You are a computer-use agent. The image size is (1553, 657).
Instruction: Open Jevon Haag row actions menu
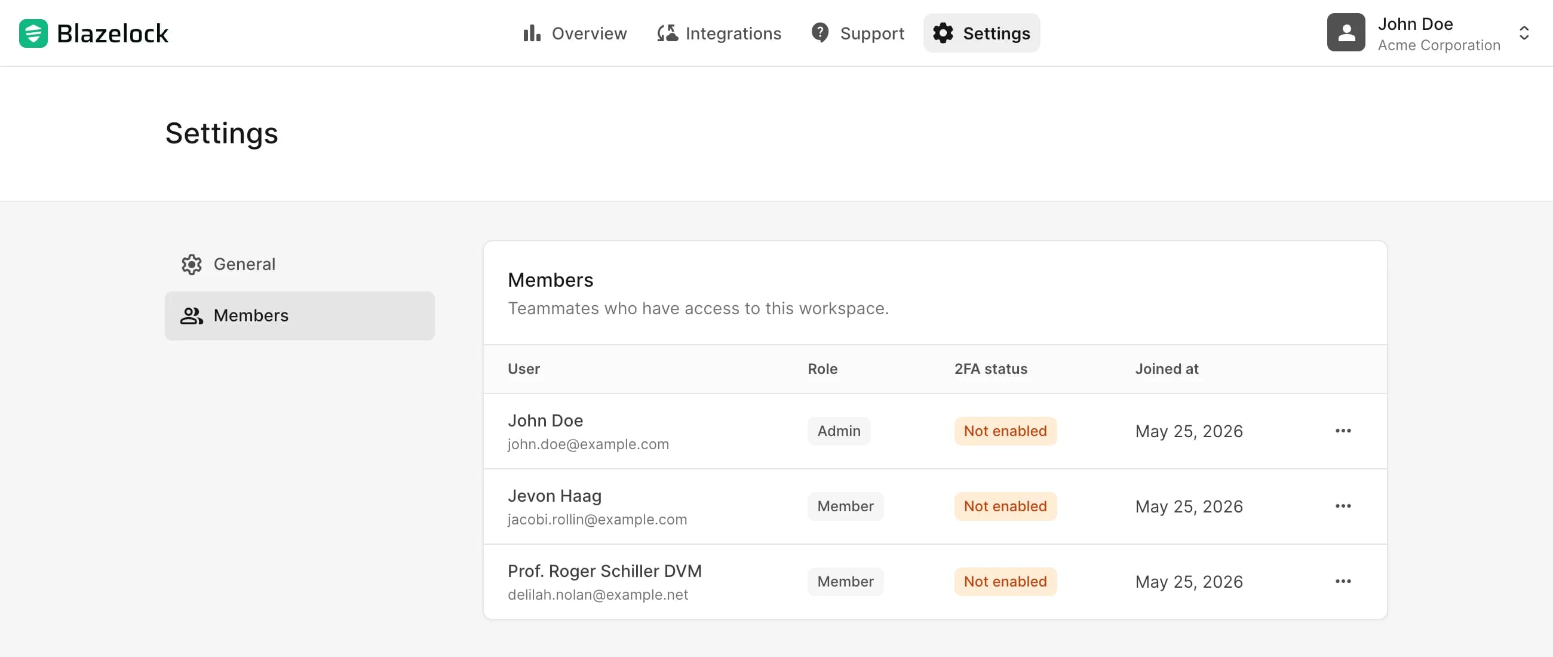(1343, 506)
